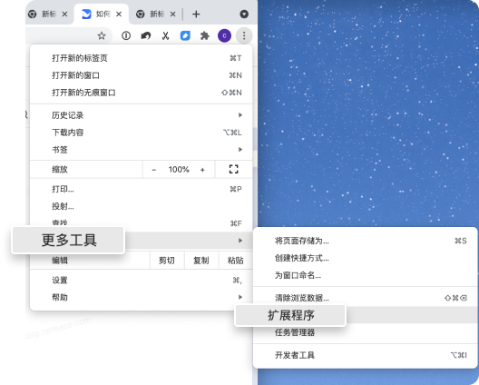Select the active 如何 tab
The height and width of the screenshot is (385, 479).
tap(102, 14)
